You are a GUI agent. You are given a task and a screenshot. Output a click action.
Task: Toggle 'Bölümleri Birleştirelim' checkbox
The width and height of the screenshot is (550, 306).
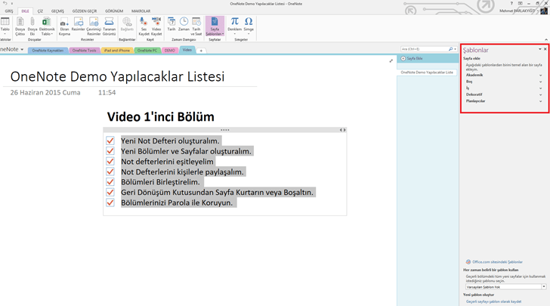(x=110, y=182)
